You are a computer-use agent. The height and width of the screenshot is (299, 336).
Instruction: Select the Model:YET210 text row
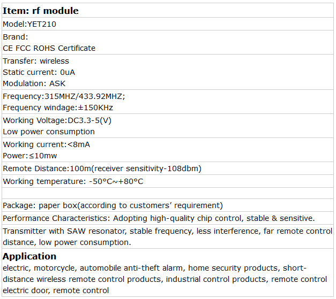pos(29,24)
